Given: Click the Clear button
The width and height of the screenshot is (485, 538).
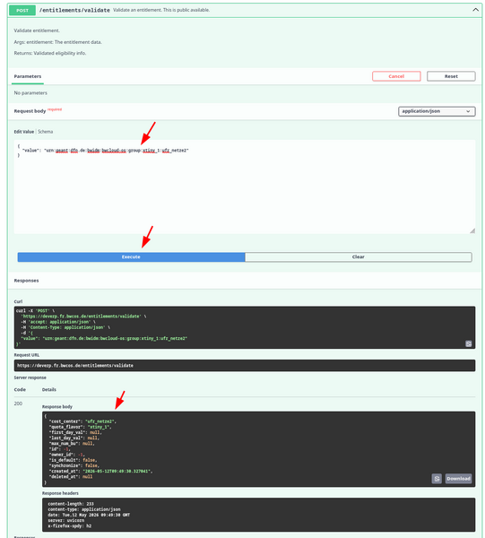Looking at the screenshot, I should 359,257.
